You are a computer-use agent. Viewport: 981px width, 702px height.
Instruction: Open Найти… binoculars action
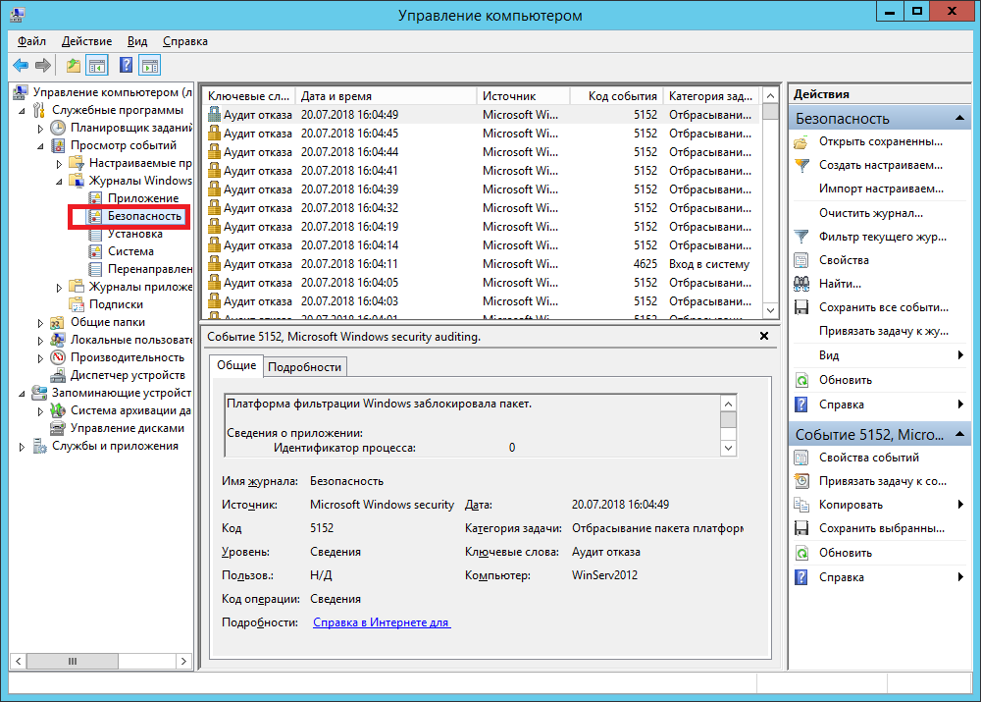pyautogui.click(x=840, y=284)
